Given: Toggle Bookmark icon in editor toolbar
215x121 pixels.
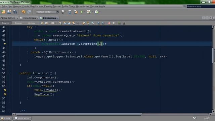Looking at the screenshot, I should click(x=93, y=23).
